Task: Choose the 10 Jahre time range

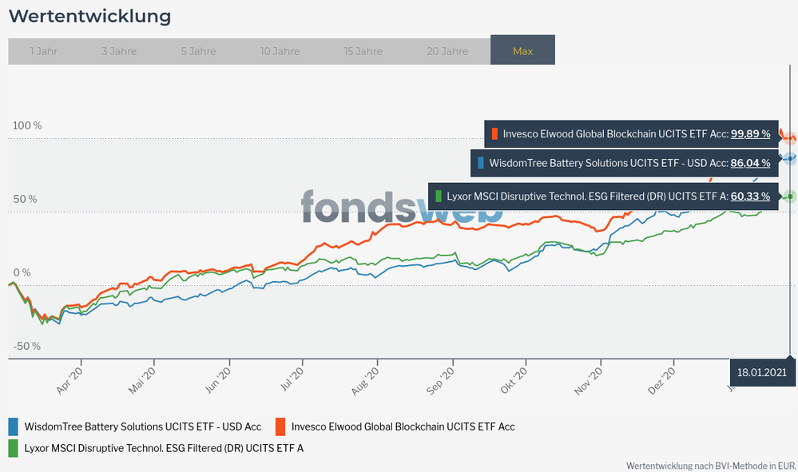Action: coord(280,51)
